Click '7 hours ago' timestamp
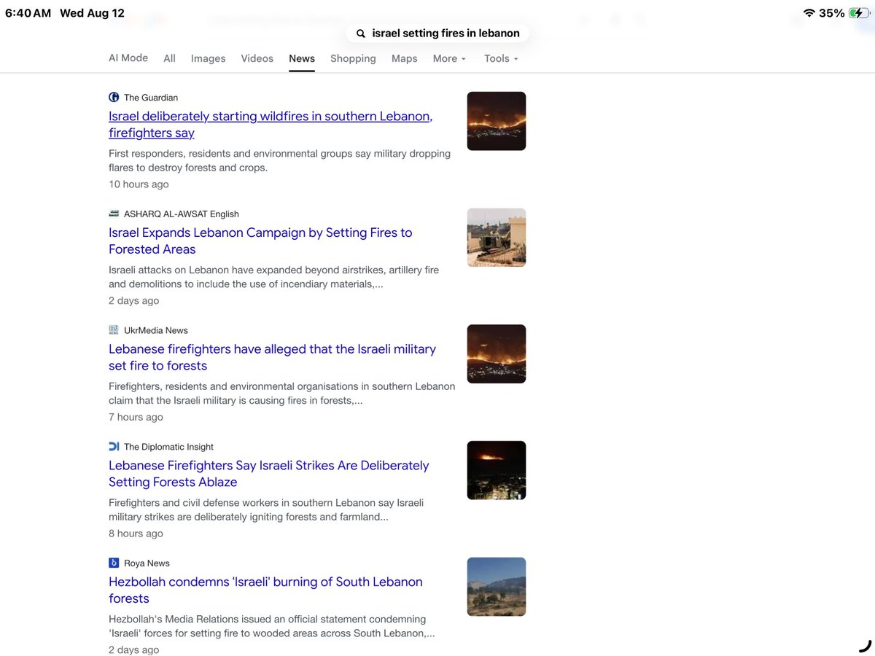This screenshot has width=875, height=656. click(x=136, y=417)
